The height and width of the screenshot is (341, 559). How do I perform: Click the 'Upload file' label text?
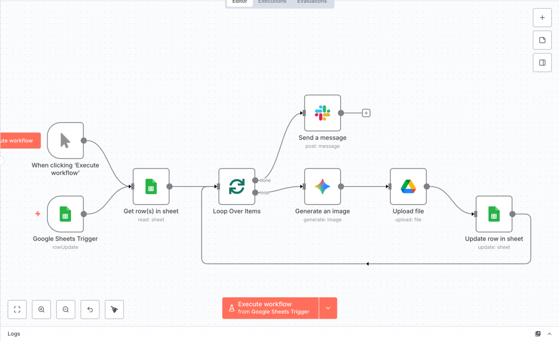(x=408, y=211)
